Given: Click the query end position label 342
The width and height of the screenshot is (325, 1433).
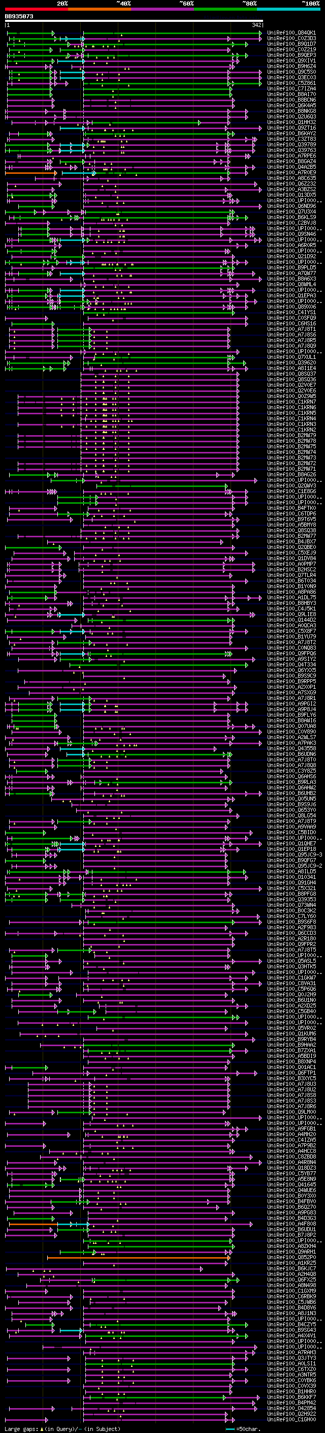Looking at the screenshot, I should (256, 25).
